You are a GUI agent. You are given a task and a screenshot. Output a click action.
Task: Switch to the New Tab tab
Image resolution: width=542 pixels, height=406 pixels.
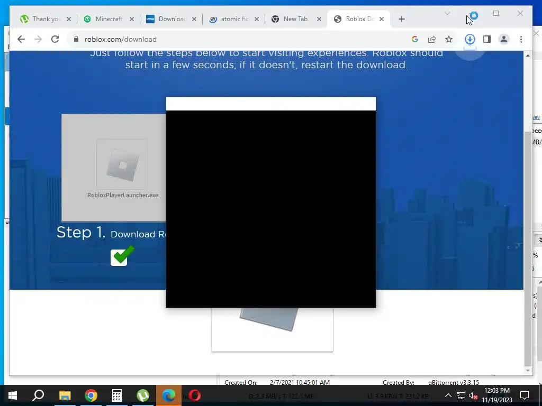[x=296, y=19]
